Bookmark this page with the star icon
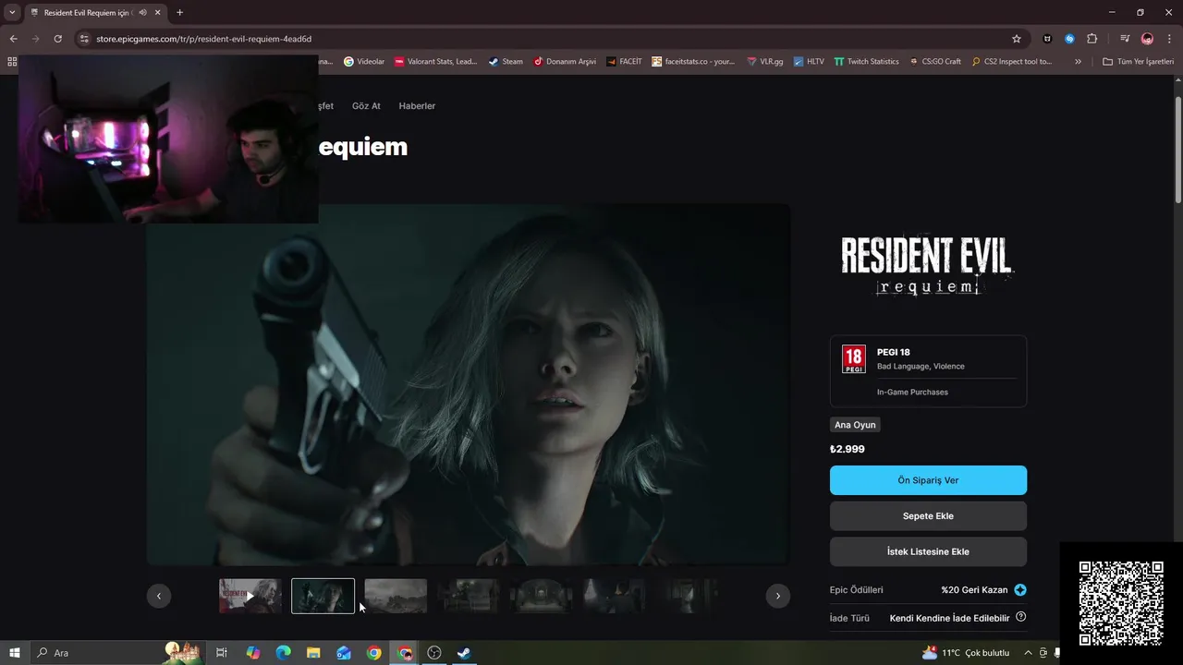Screen dimensions: 1183x665 tap(1017, 39)
